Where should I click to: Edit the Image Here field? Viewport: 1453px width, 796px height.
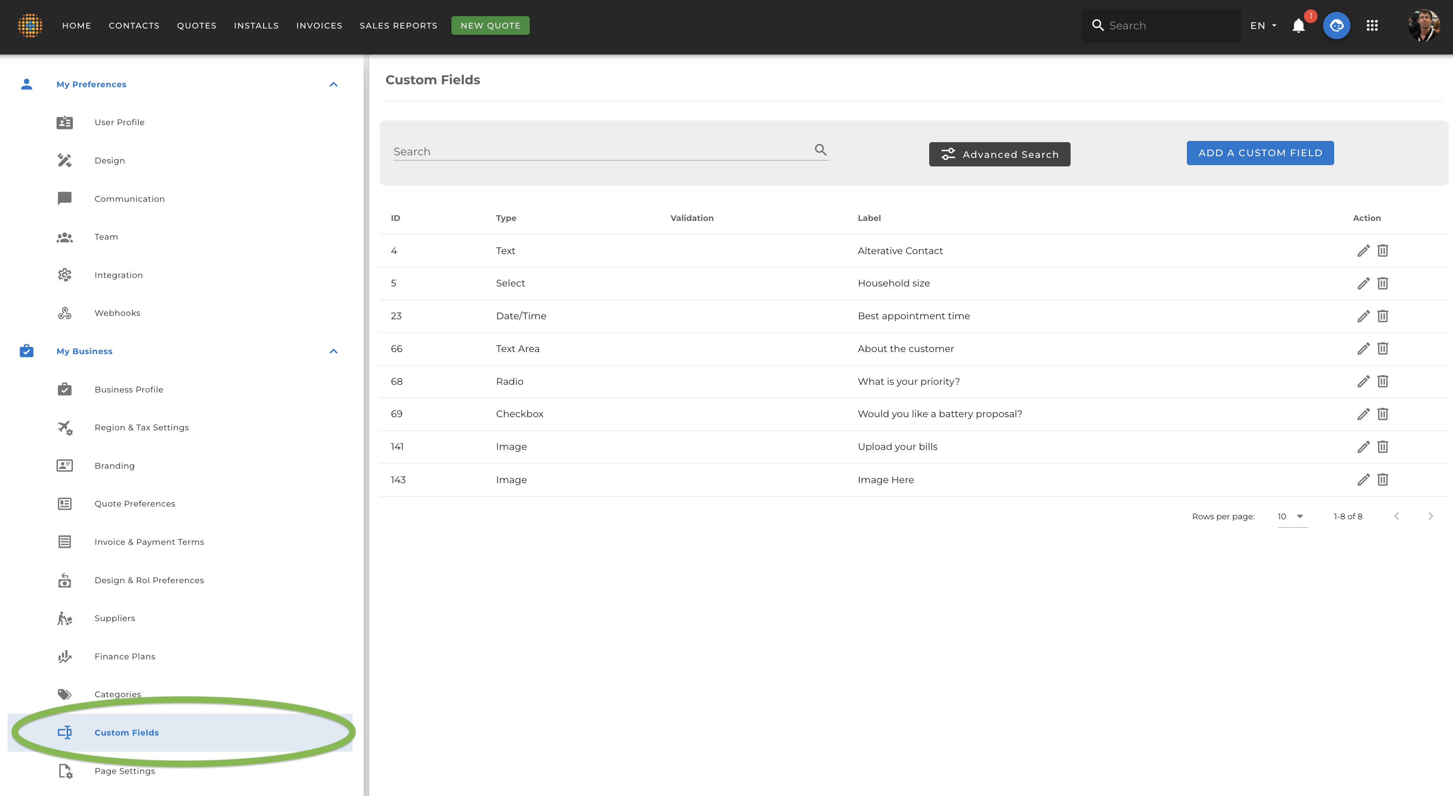(1363, 480)
